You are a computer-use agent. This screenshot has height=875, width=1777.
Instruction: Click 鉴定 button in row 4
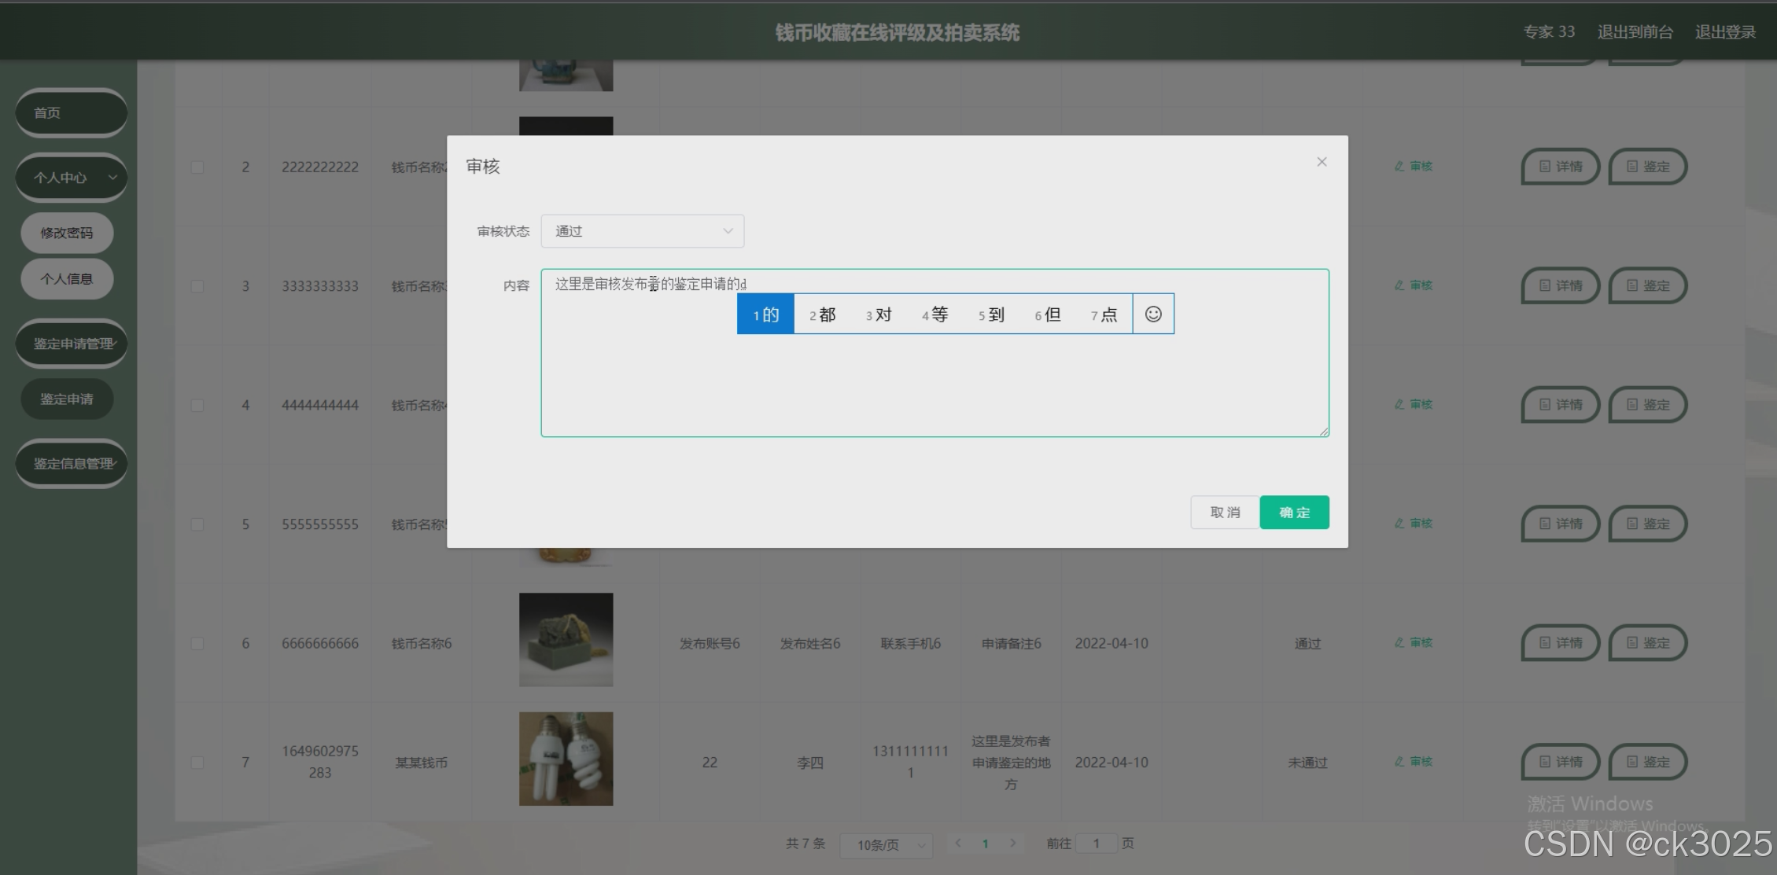1647,405
